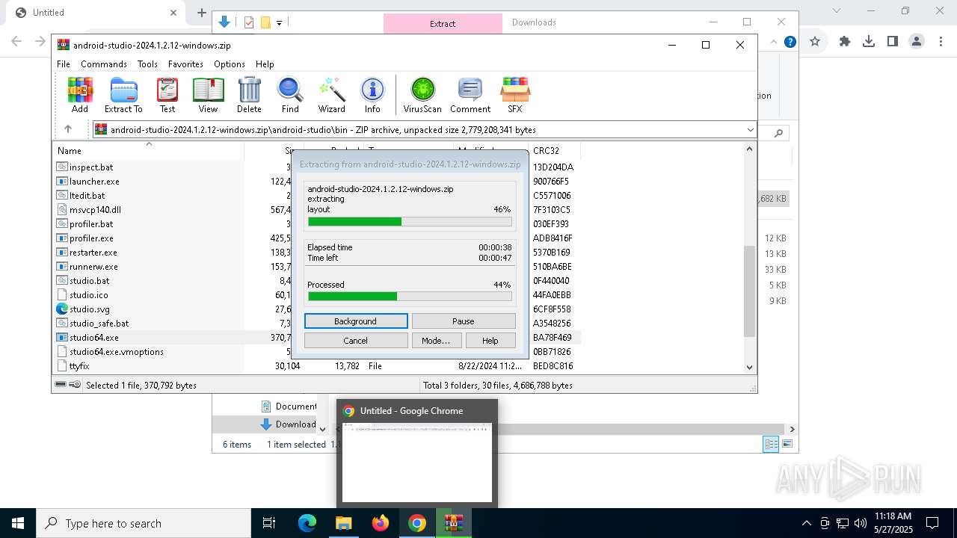This screenshot has width=957, height=538.
Task: Click the studio64.exe file icon
Action: click(62, 337)
